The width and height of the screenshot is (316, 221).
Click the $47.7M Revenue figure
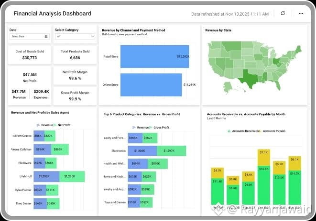click(19, 91)
